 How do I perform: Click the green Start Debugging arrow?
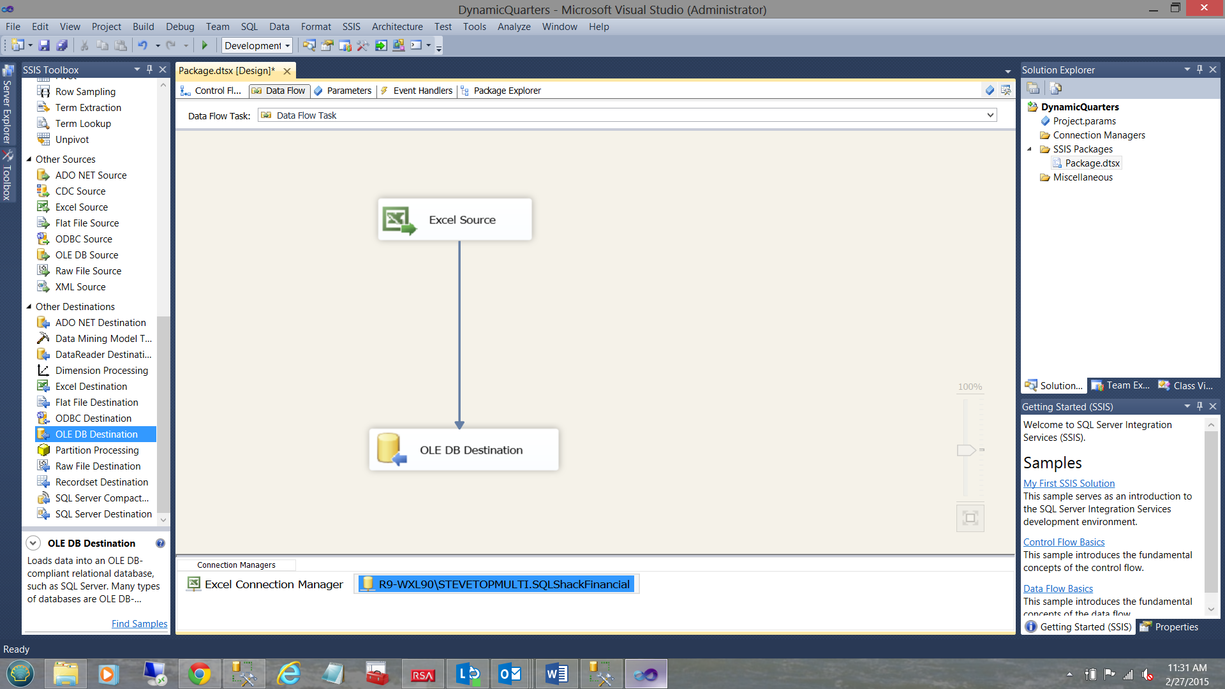pyautogui.click(x=205, y=45)
